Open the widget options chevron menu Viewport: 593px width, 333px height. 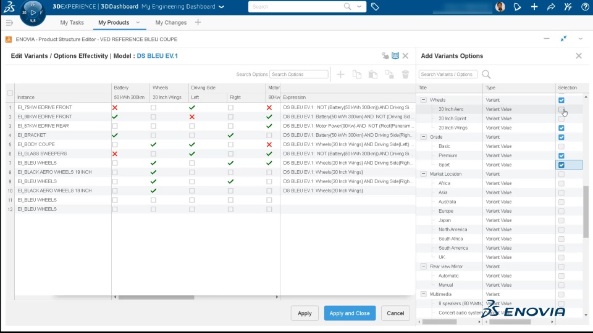click(x=580, y=38)
